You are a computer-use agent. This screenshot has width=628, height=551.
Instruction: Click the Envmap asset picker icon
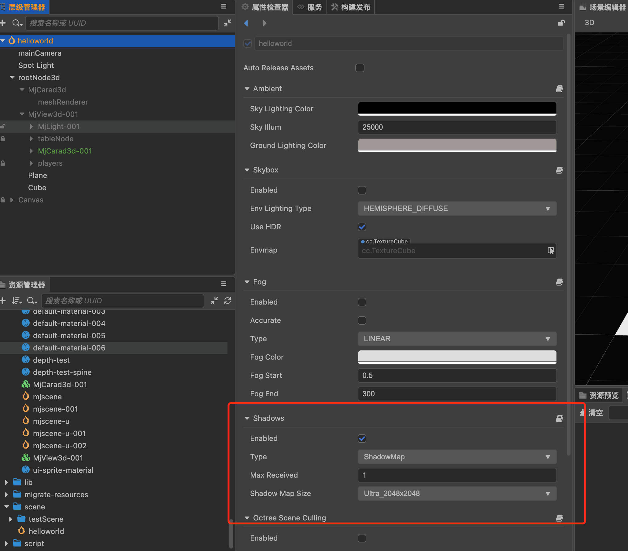[551, 251]
